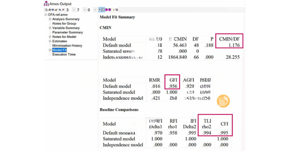Toggle the highlighted arrow toolbar button
The image size is (289, 151).
click(100, 10)
